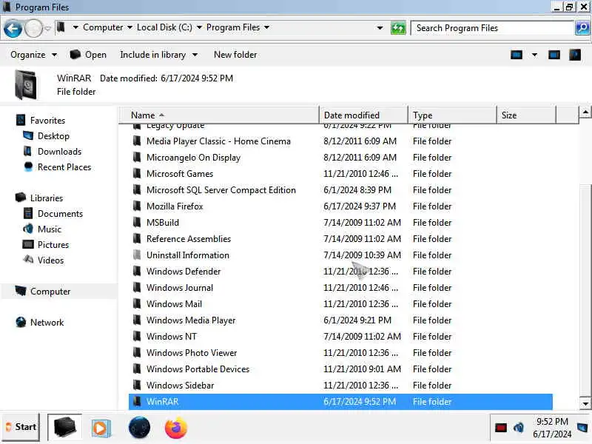Expand the Program Files breadcrumb arrow
Image resolution: width=592 pixels, height=444 pixels.
click(266, 27)
